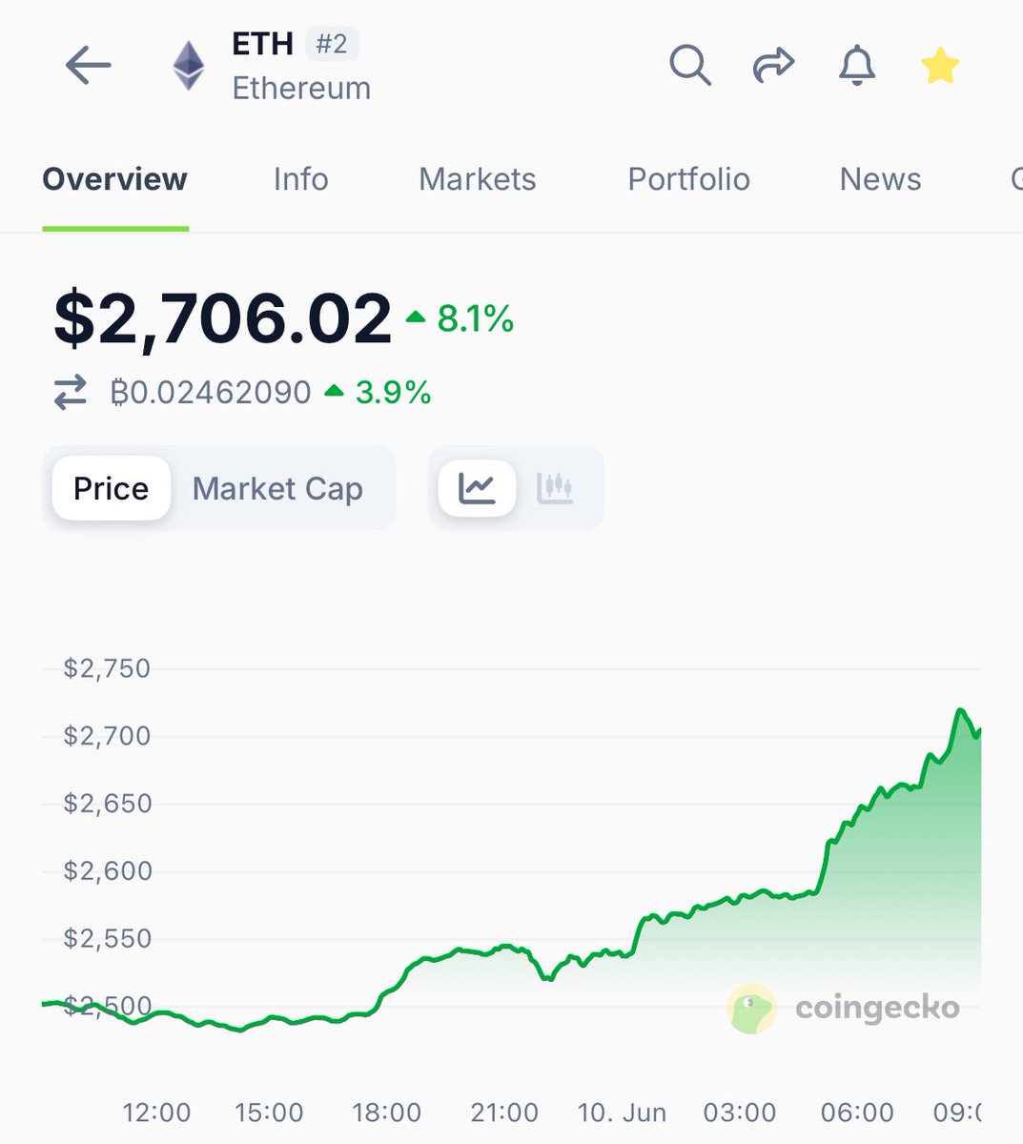Tap the ETH/BTC swap arrows icon

(x=70, y=393)
